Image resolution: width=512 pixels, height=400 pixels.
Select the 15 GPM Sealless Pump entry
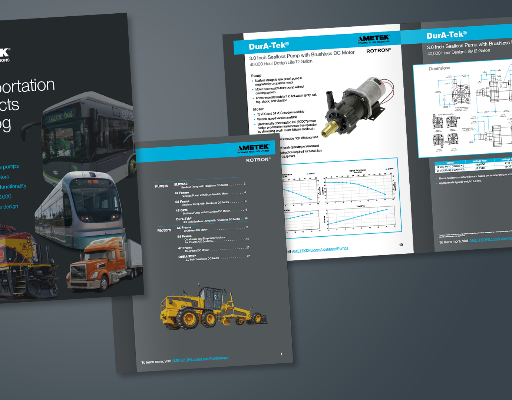(x=211, y=211)
